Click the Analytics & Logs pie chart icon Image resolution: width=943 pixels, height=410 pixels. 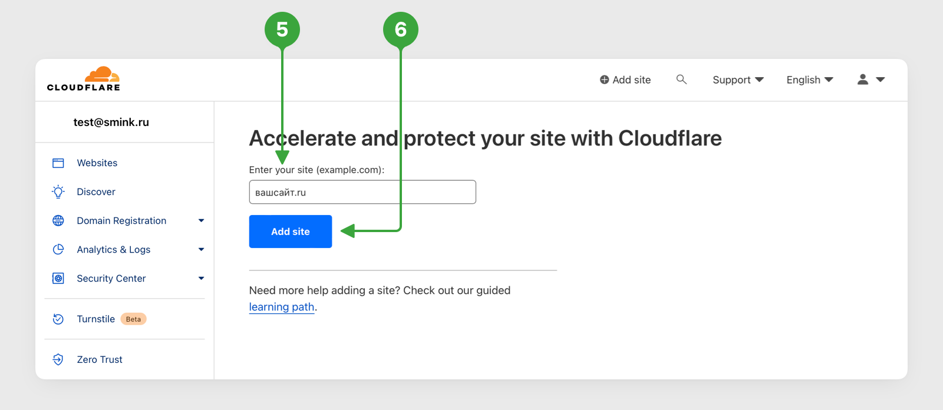pos(58,249)
